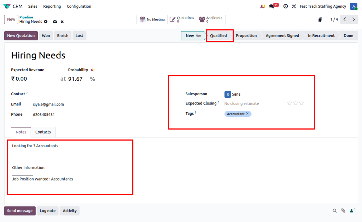Click the AI assistant icon in top bar

click(262, 6)
